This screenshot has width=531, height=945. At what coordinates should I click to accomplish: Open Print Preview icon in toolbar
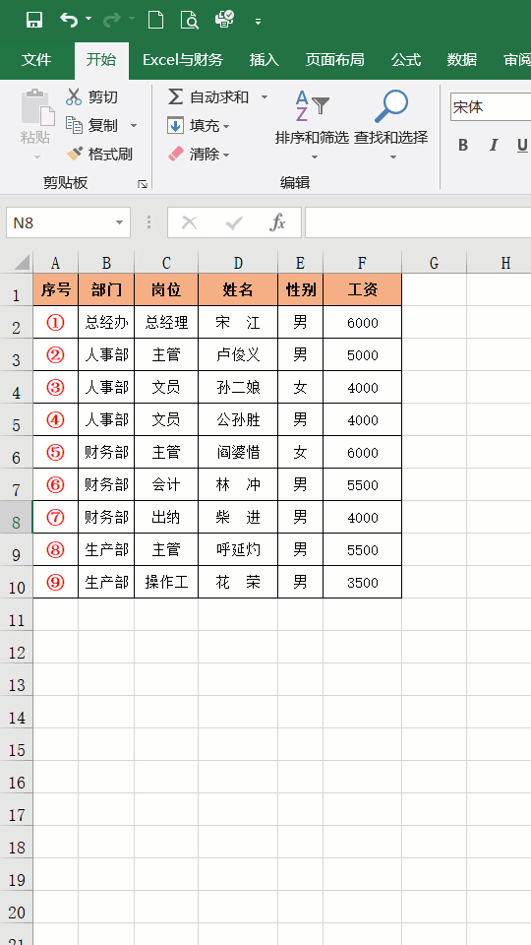coord(190,20)
